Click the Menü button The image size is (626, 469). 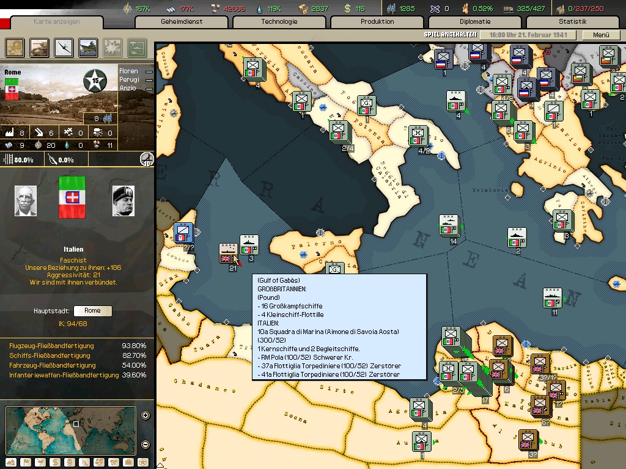[x=601, y=35]
